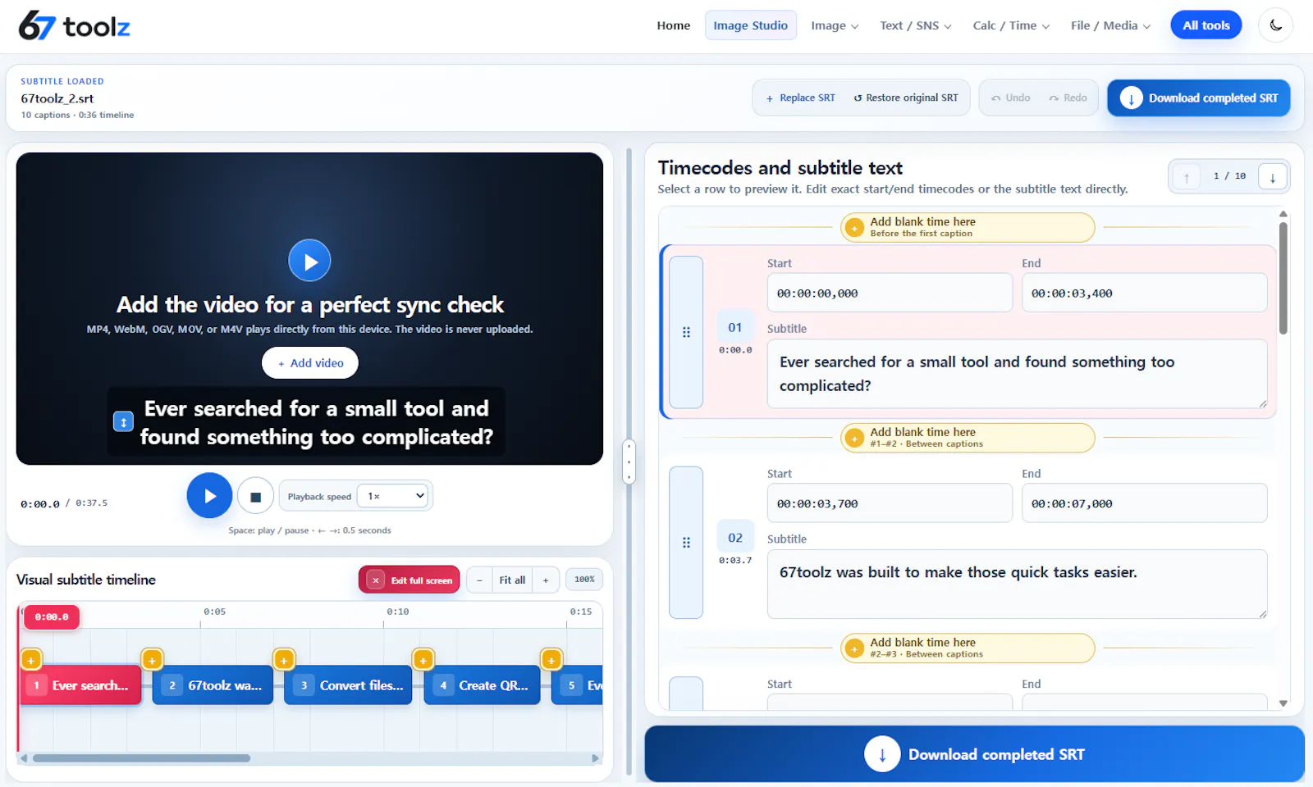Screen dimensions: 1313x787
Task: Click Fit all in timeline controls
Action: [x=512, y=580]
